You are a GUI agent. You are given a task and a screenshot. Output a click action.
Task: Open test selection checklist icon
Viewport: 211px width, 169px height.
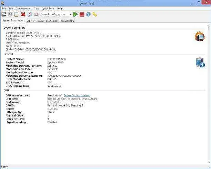click(x=29, y=14)
